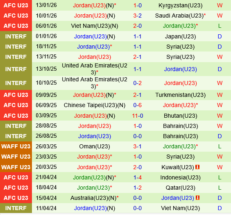Viewport: 231px width, 215px height.
Task: Open Chinese Taipei(U23)(N) team link
Action: click(95, 105)
